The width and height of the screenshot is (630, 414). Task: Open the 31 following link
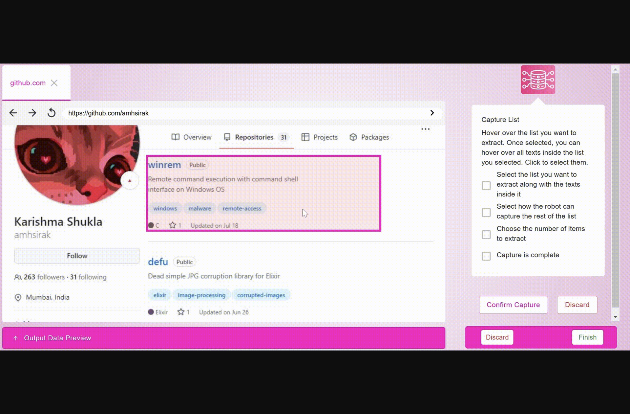pyautogui.click(x=88, y=277)
